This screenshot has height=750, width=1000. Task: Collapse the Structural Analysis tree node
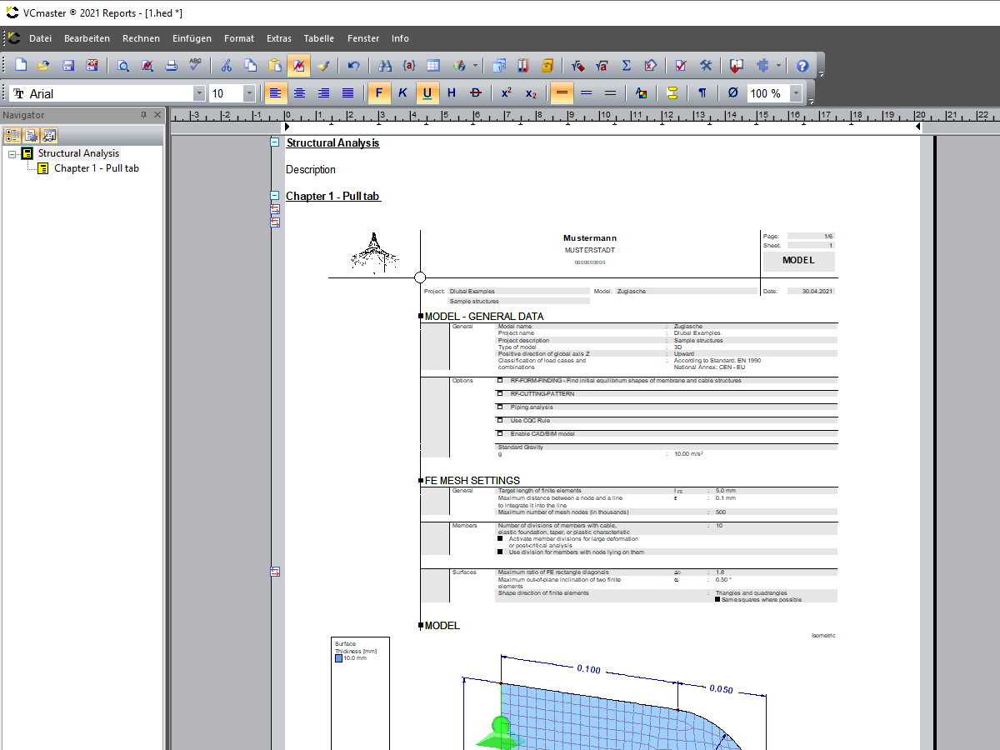click(x=12, y=153)
